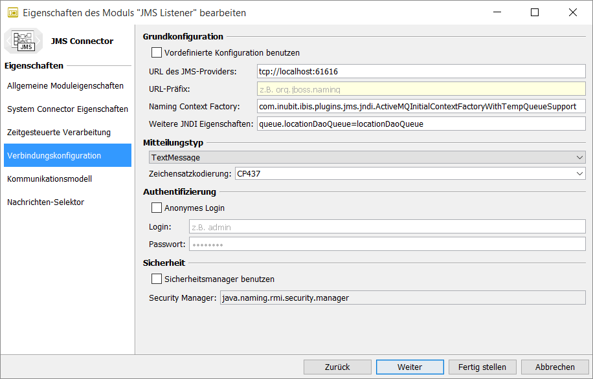
Task: Click "Fertig stellen" to finish
Action: 482,367
